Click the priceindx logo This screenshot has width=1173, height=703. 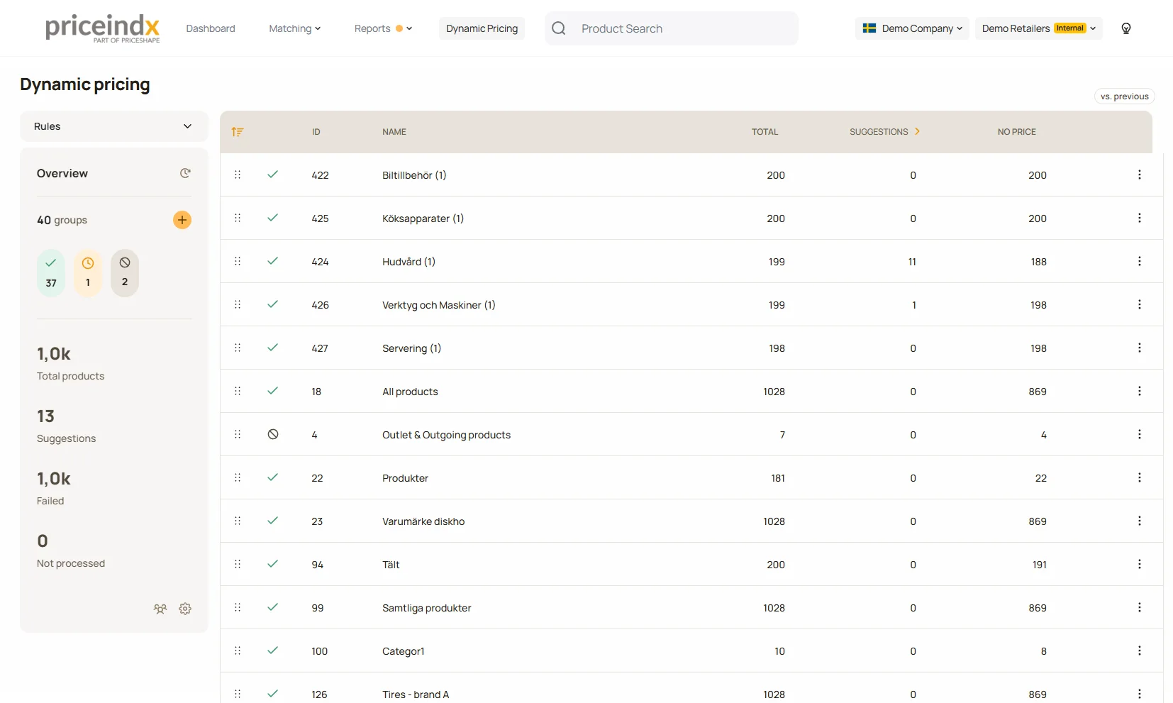tap(103, 28)
